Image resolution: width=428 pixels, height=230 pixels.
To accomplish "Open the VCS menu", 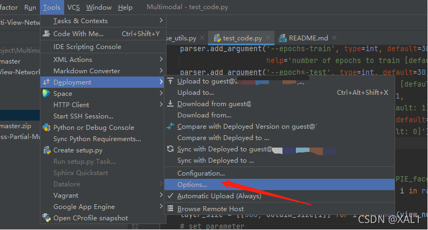I will click(73, 8).
